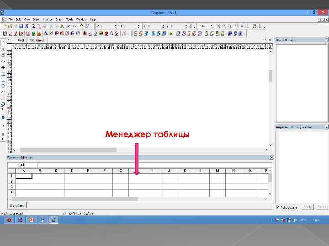The image size is (329, 246).
Task: Open the Window menu
Action: [81, 19]
